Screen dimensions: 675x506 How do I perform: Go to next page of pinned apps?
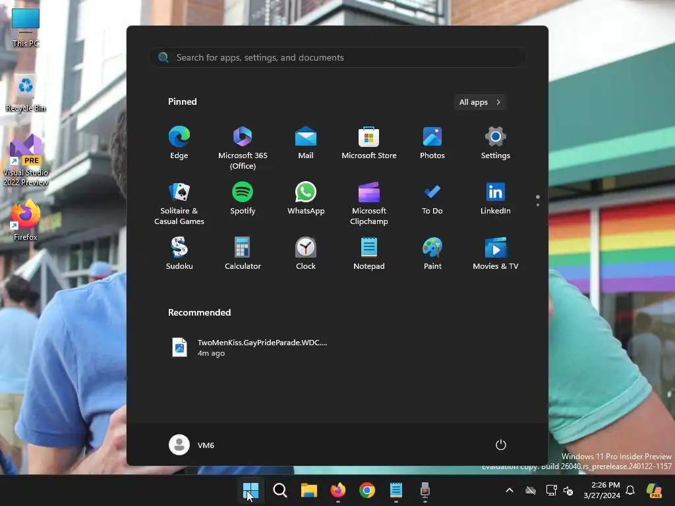[x=538, y=205]
